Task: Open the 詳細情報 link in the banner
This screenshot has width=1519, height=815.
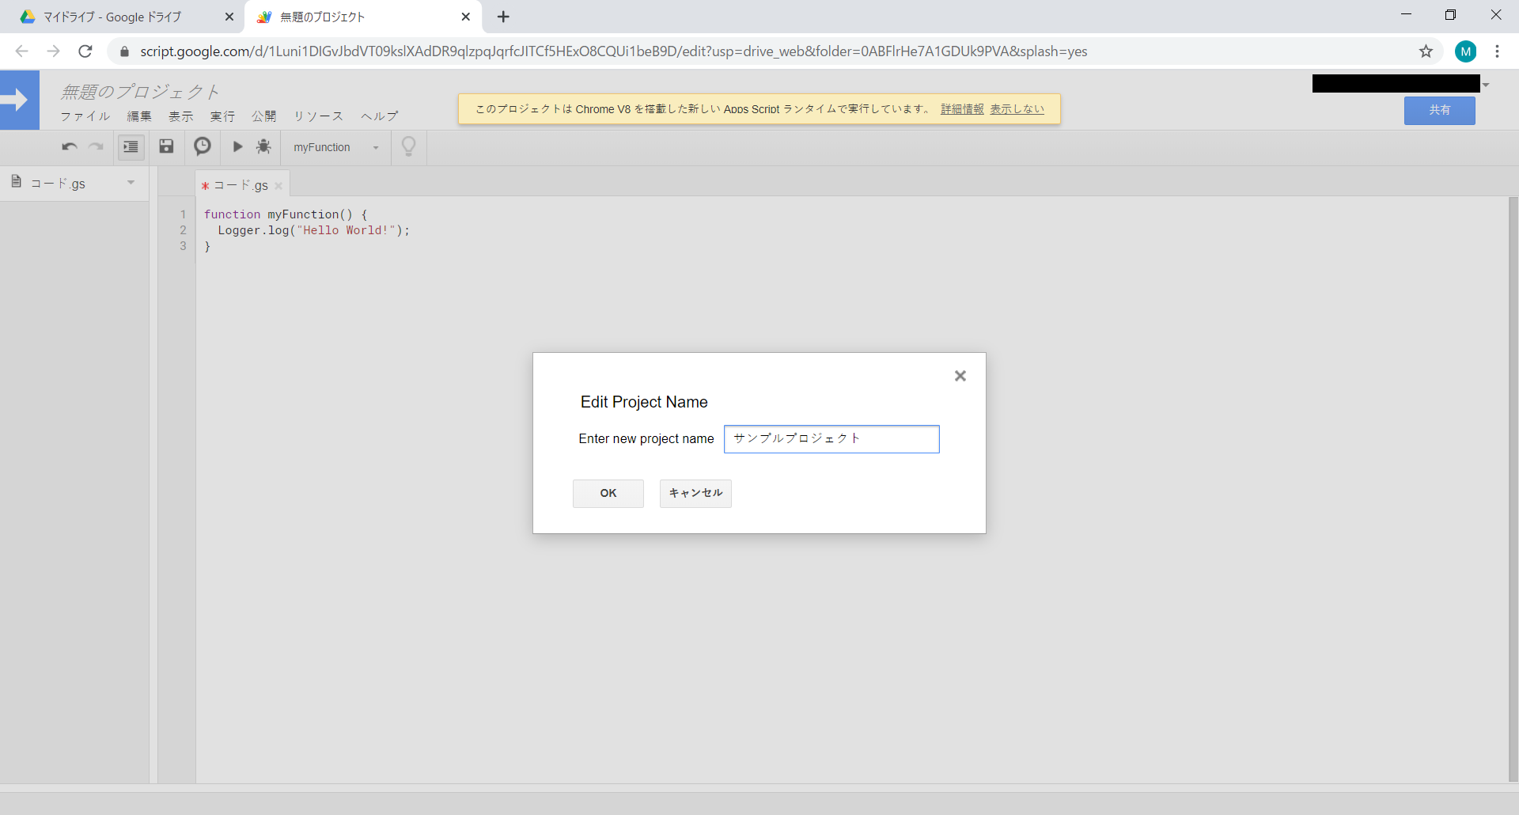Action: (961, 109)
